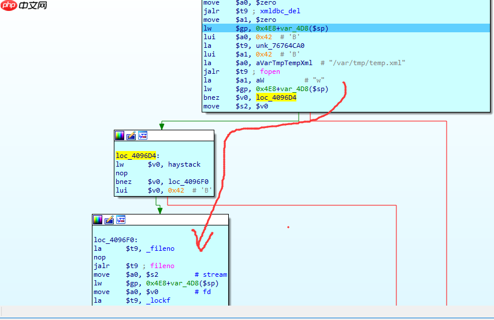Click color icon on loc_4096F0 node

98,220
